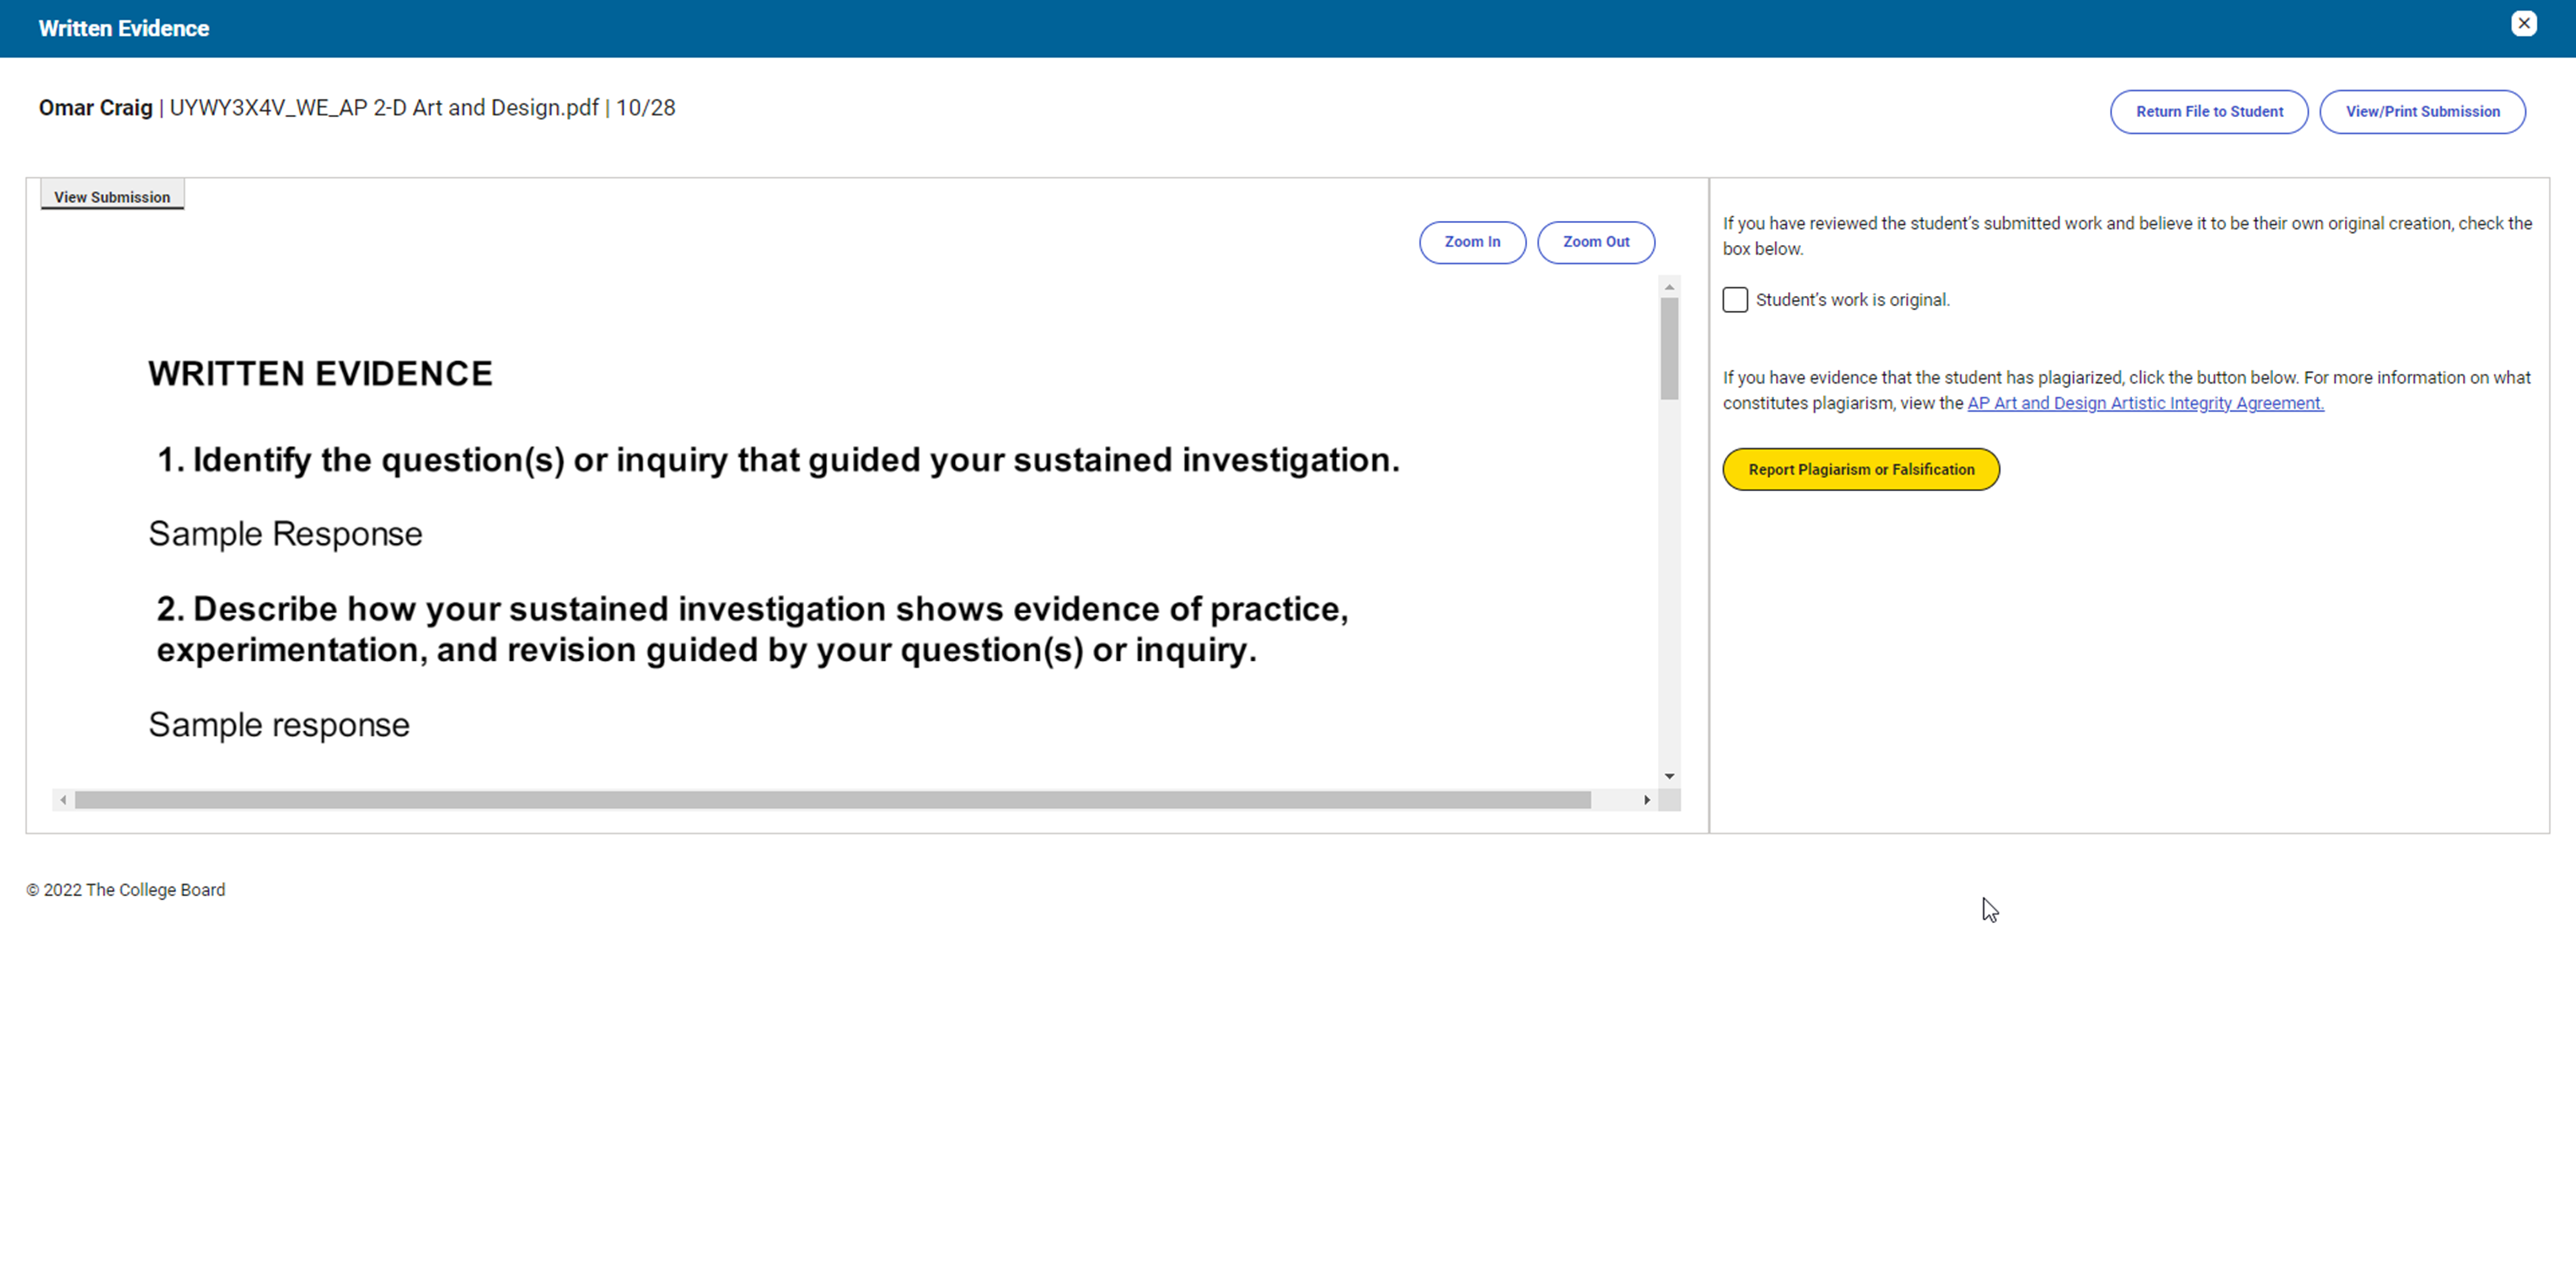Close the Written Evidence dialog
The image size is (2576, 1270).
pos(2523,23)
